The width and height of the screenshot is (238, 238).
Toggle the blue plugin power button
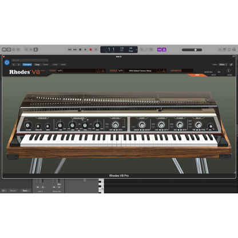[x=7, y=62]
